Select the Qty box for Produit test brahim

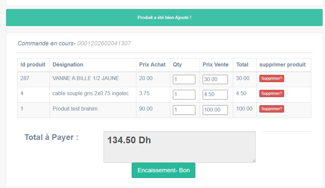point(184,110)
